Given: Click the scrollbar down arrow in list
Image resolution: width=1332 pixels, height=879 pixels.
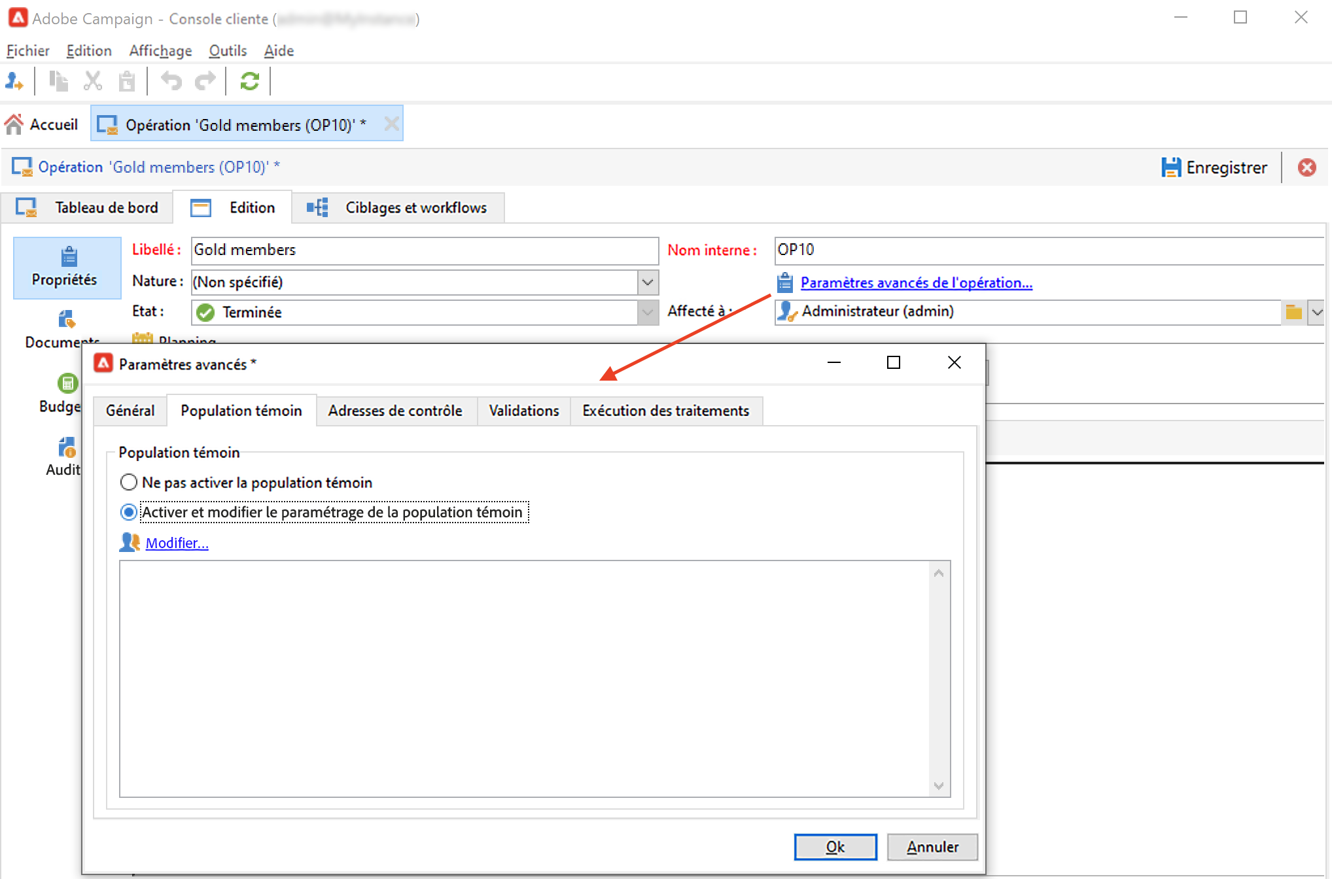Looking at the screenshot, I should point(938,785).
